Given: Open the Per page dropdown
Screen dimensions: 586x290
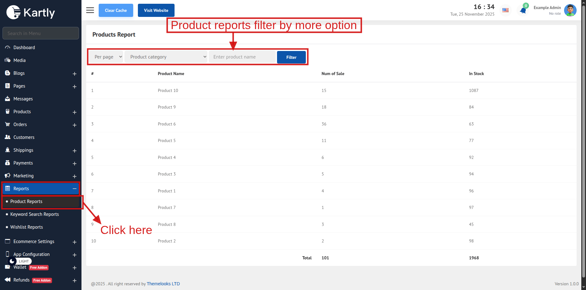Looking at the screenshot, I should pos(108,57).
